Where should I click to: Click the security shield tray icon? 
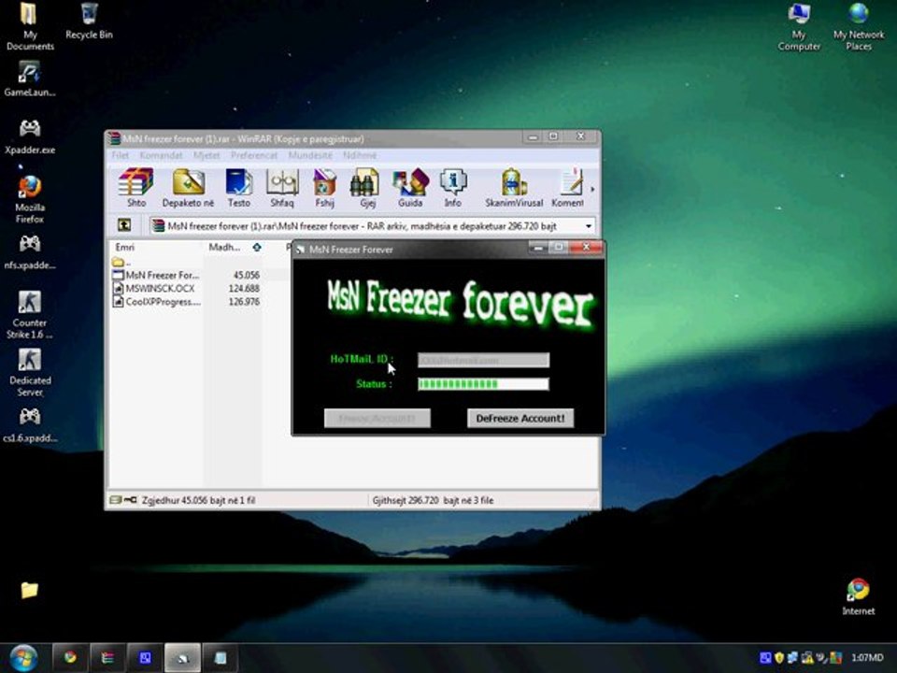[778, 657]
